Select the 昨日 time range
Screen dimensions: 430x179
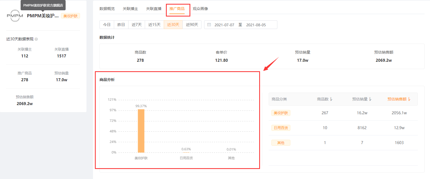click(121, 25)
